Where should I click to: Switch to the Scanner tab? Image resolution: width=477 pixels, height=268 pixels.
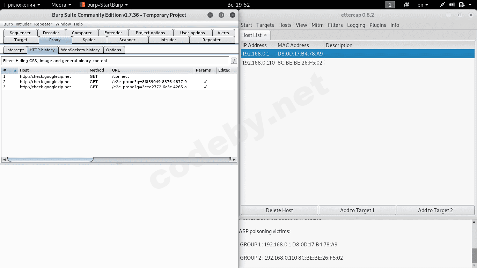[127, 40]
